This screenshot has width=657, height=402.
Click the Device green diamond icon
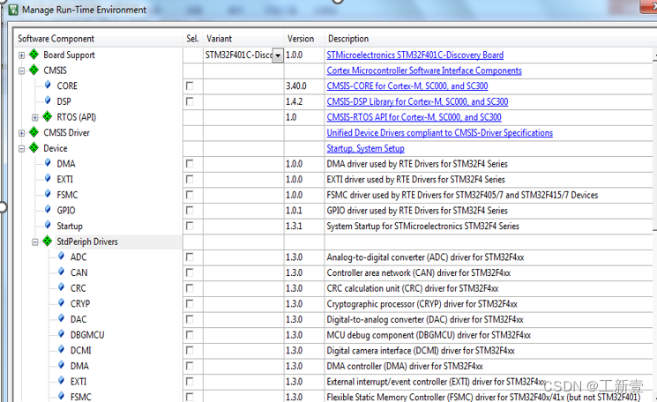coord(34,148)
